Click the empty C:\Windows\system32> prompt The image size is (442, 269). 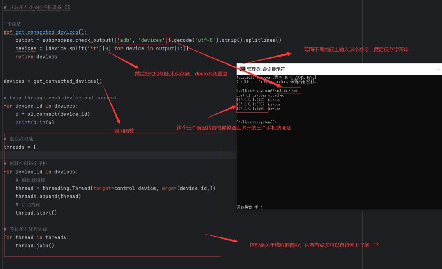tap(256, 122)
